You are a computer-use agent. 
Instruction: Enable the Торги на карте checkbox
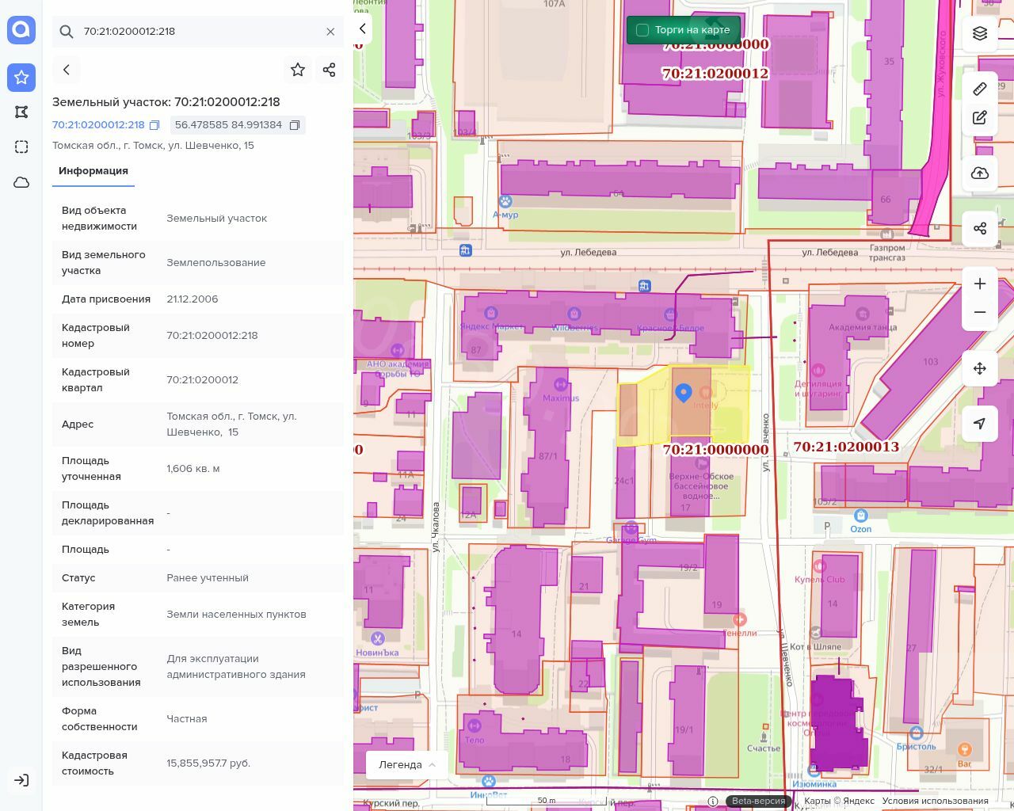[x=642, y=30]
